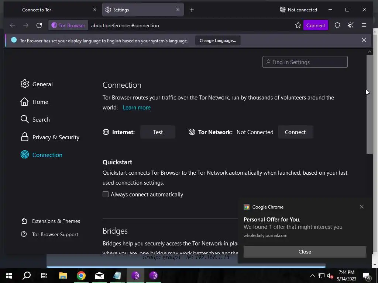
Task: Close the Settings tab
Action: (x=178, y=10)
